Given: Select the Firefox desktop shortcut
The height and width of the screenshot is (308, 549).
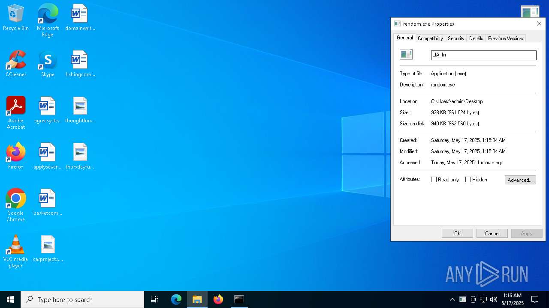Looking at the screenshot, I should 16,156.
